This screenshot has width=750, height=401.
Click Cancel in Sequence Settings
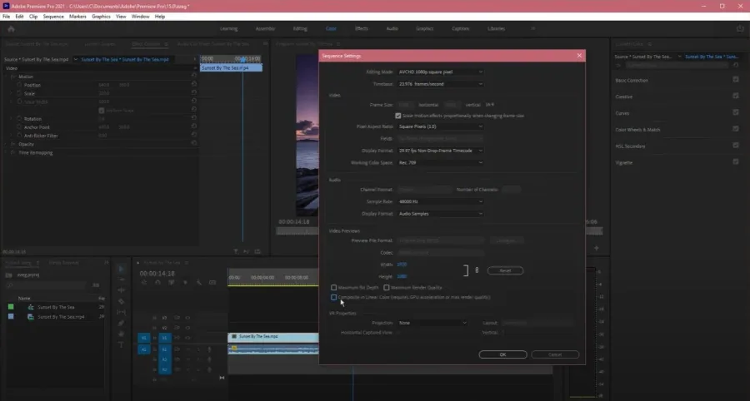click(x=555, y=354)
